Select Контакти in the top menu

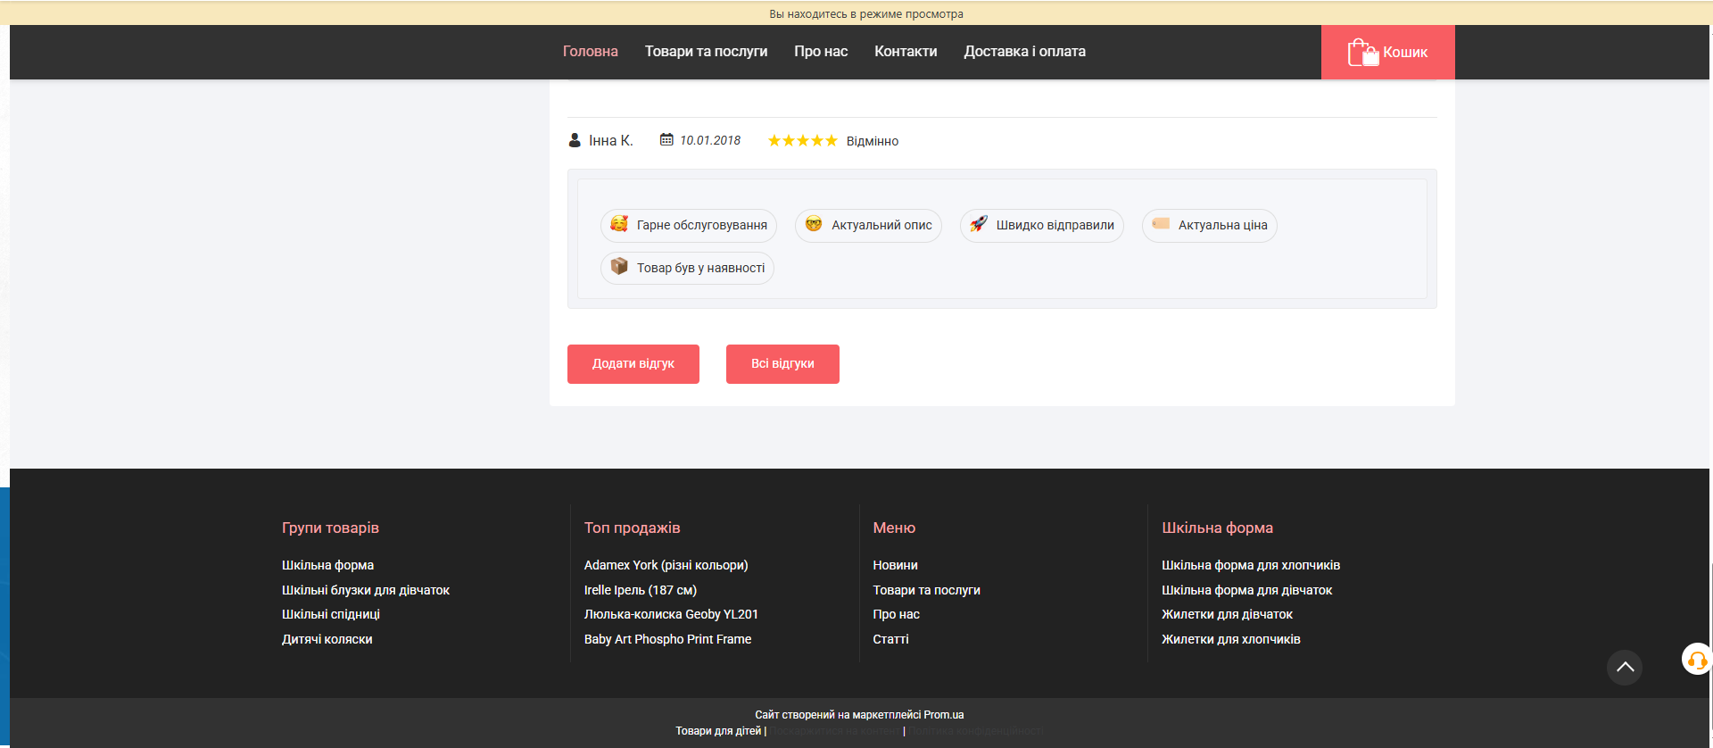(906, 52)
